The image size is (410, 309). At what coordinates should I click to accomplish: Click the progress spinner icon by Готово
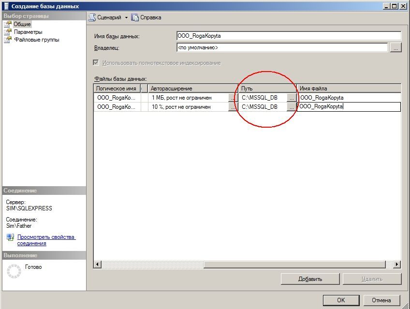click(x=14, y=271)
